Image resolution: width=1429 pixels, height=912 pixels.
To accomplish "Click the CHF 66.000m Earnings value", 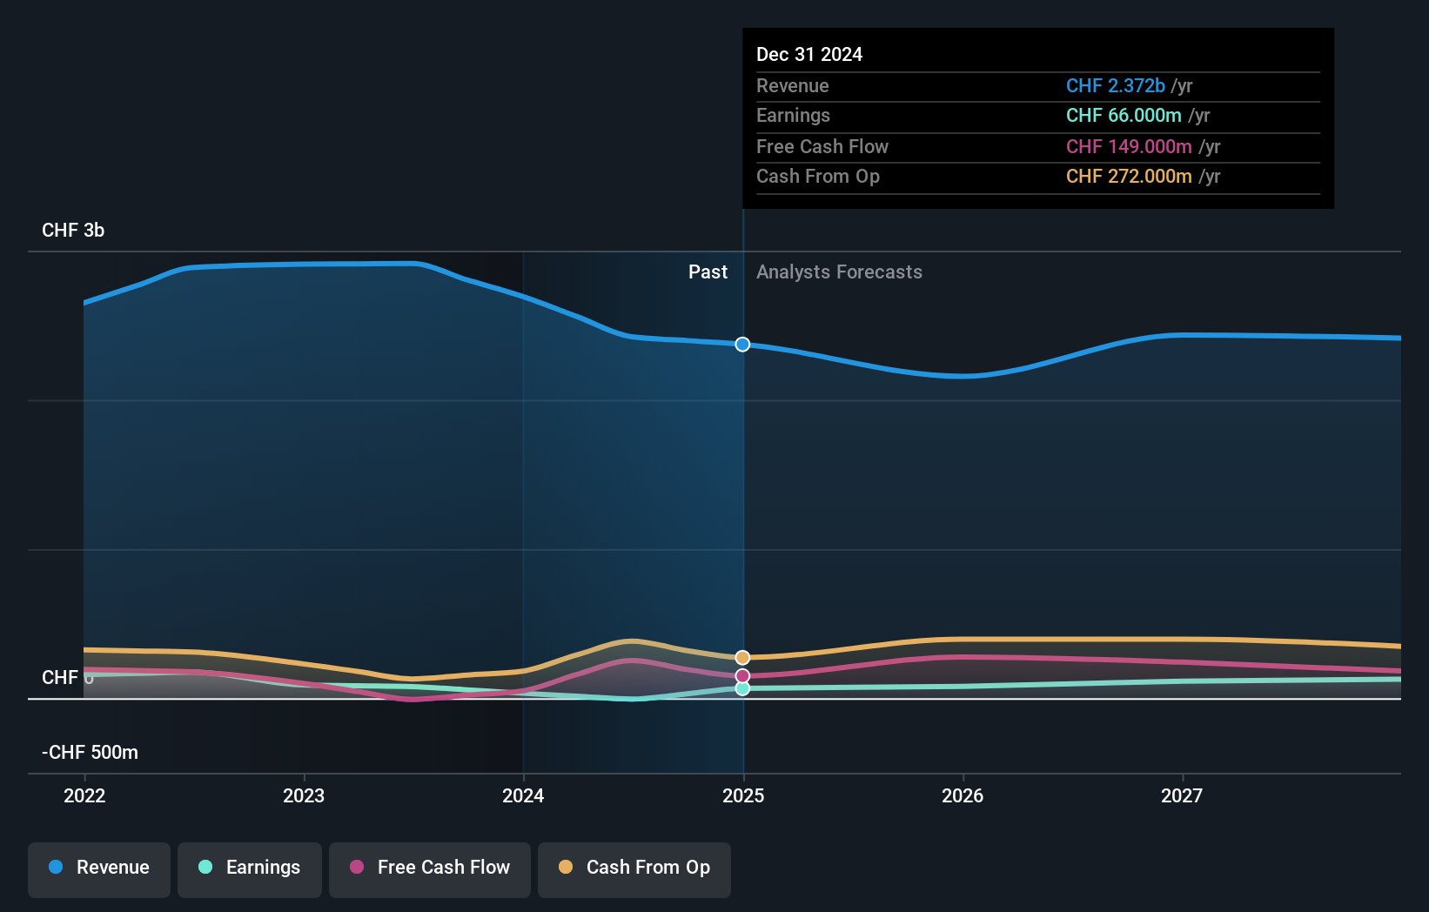I will coord(1124,115).
